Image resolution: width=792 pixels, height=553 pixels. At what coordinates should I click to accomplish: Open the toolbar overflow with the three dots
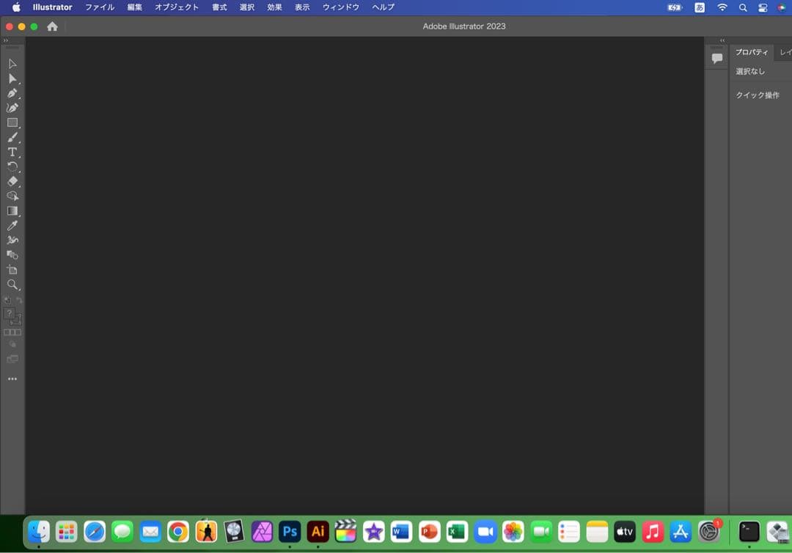click(12, 378)
